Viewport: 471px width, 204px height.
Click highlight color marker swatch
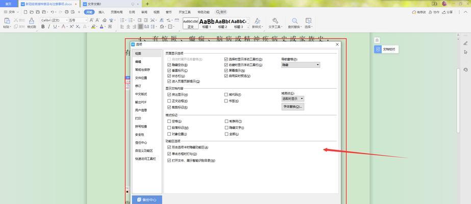[x=93, y=27]
